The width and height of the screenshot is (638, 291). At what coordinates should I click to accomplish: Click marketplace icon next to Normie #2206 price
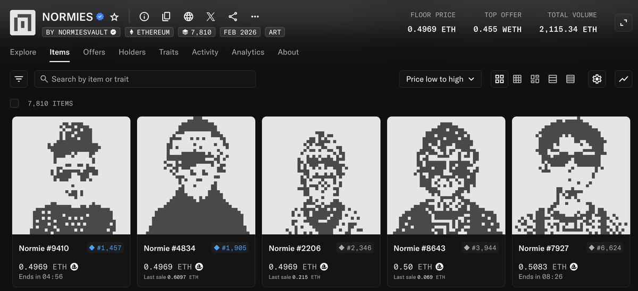point(324,267)
